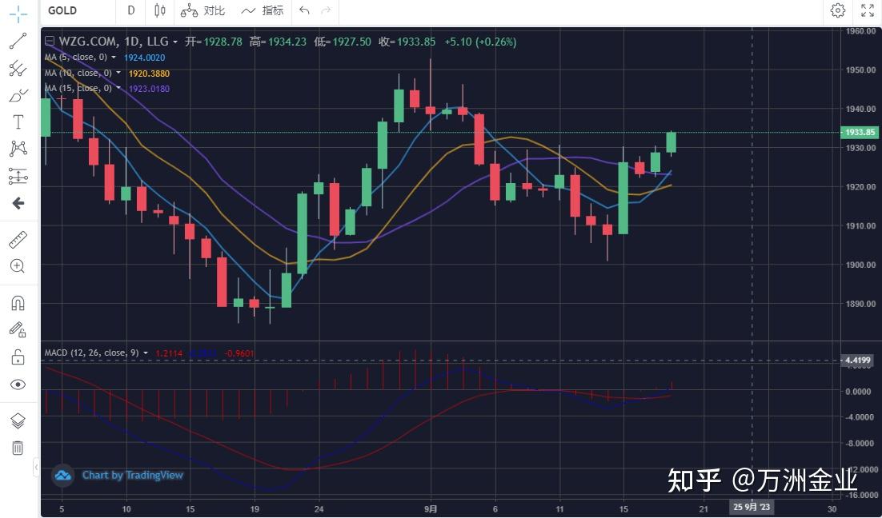
Task: Select the text annotation tool
Action: point(18,122)
